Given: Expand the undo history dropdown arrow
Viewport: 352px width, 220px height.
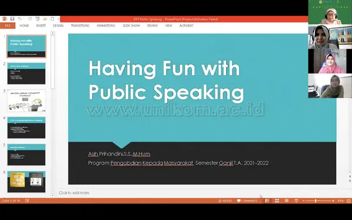Looking at the screenshot, I should (23, 19).
